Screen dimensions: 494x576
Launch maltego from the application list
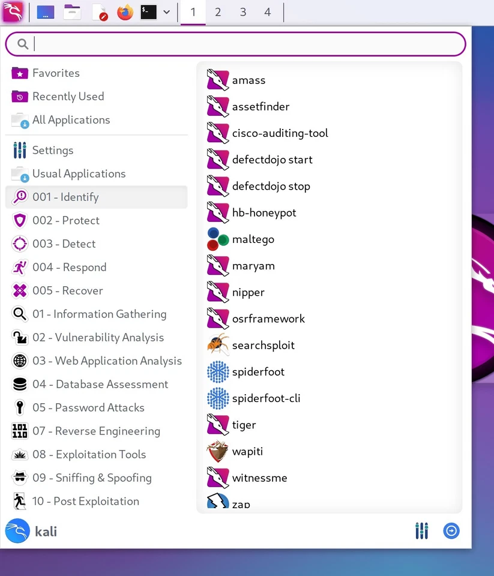253,239
